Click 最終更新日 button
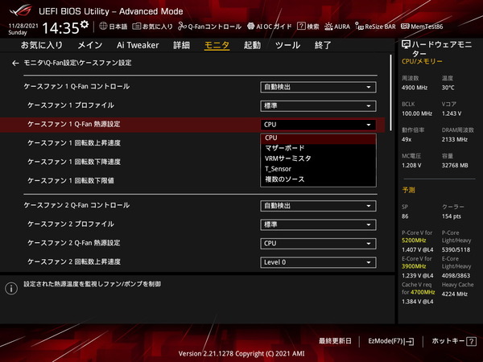Viewport: 483px width, 362px height. click(x=335, y=341)
